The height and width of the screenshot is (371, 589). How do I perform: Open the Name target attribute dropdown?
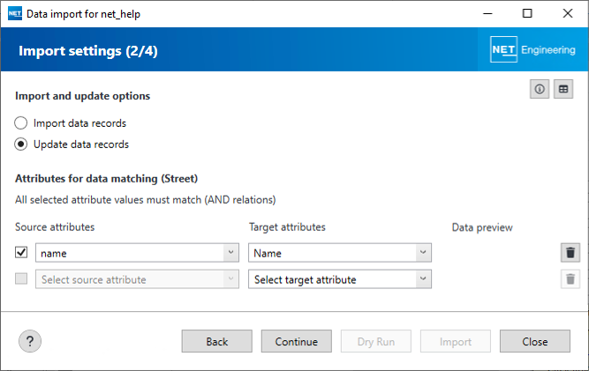point(340,253)
